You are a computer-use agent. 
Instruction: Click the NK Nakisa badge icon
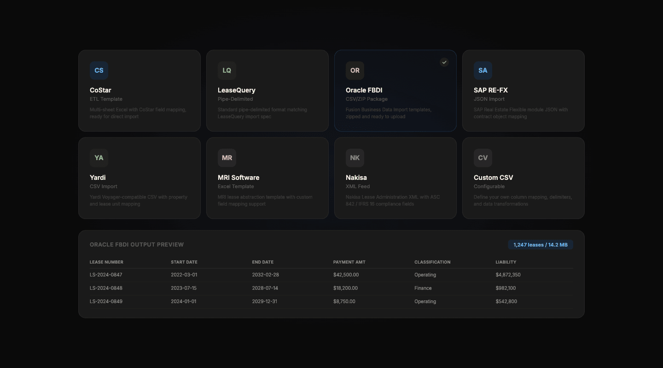click(355, 158)
